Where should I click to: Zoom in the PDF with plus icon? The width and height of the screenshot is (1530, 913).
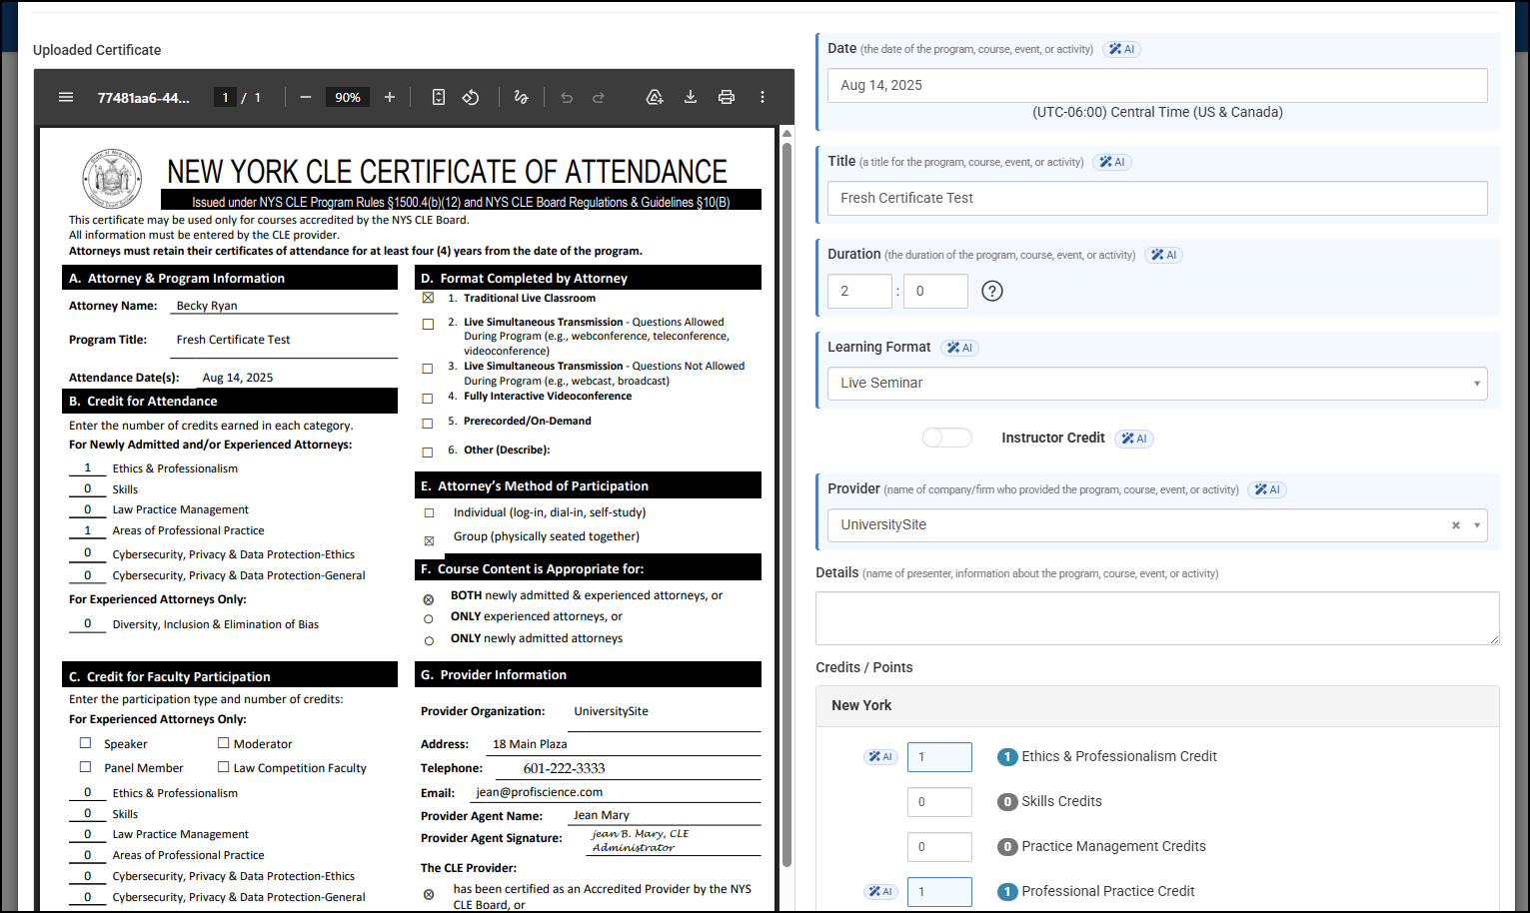click(x=390, y=97)
